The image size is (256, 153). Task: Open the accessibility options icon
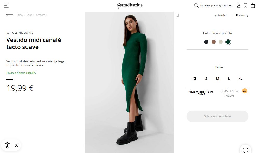pyautogui.click(x=7, y=145)
